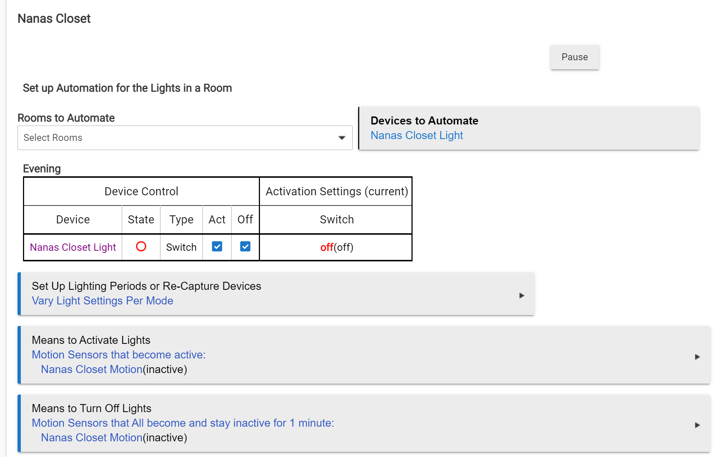Click the Pause button

click(574, 57)
